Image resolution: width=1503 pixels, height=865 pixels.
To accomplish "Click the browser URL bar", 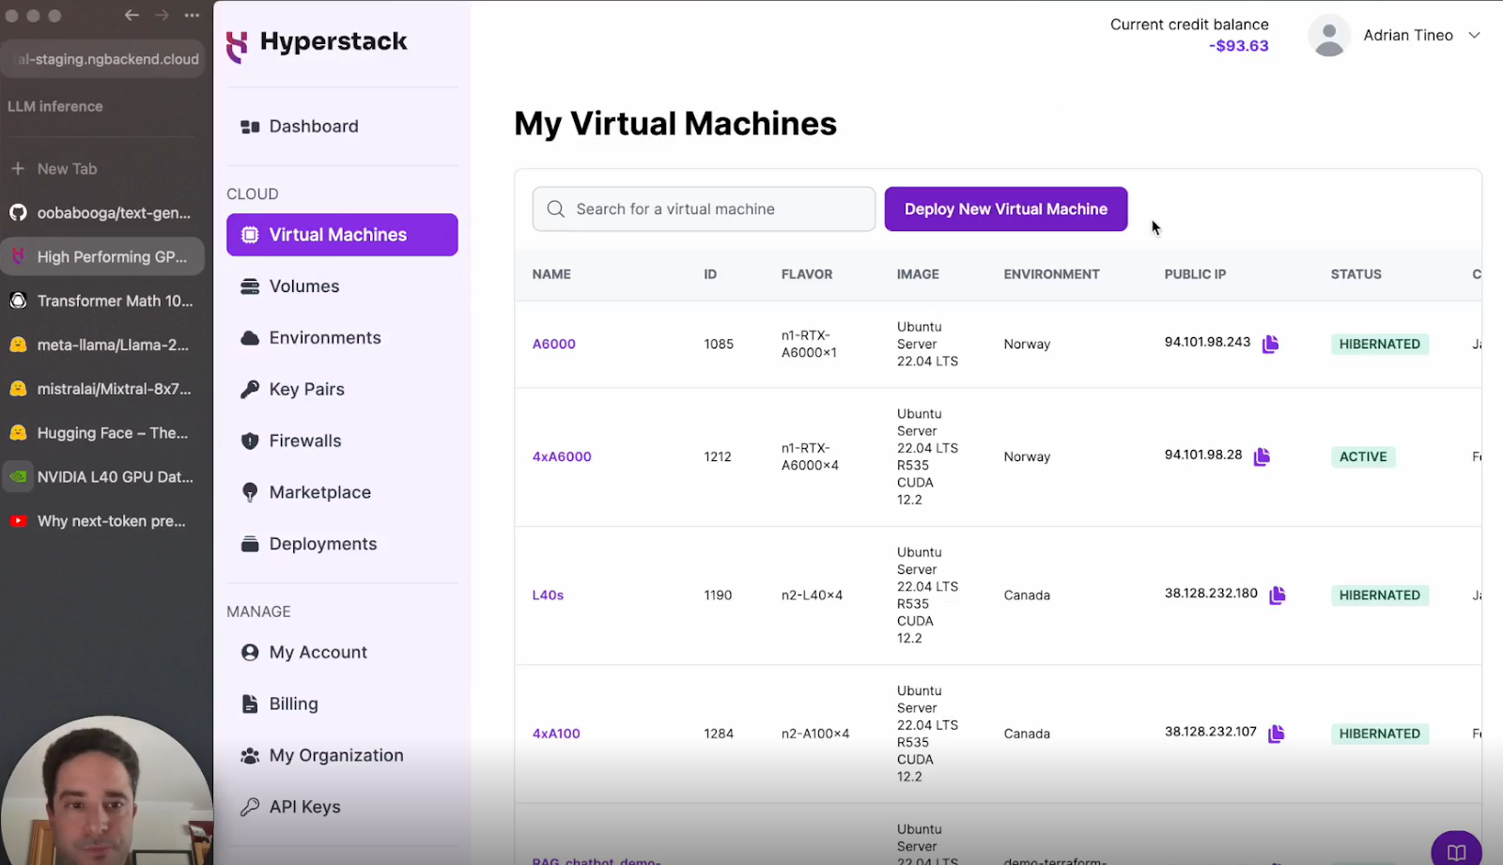I will 103,59.
